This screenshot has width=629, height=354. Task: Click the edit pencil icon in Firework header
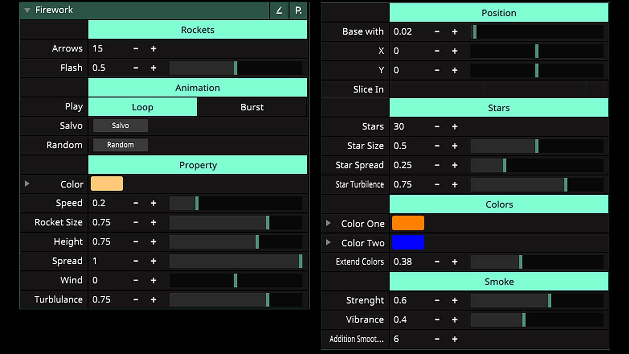tap(279, 10)
